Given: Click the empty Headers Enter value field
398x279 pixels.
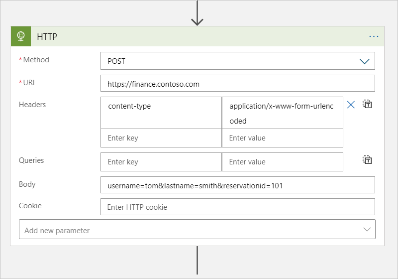Looking at the screenshot, I should tap(283, 138).
